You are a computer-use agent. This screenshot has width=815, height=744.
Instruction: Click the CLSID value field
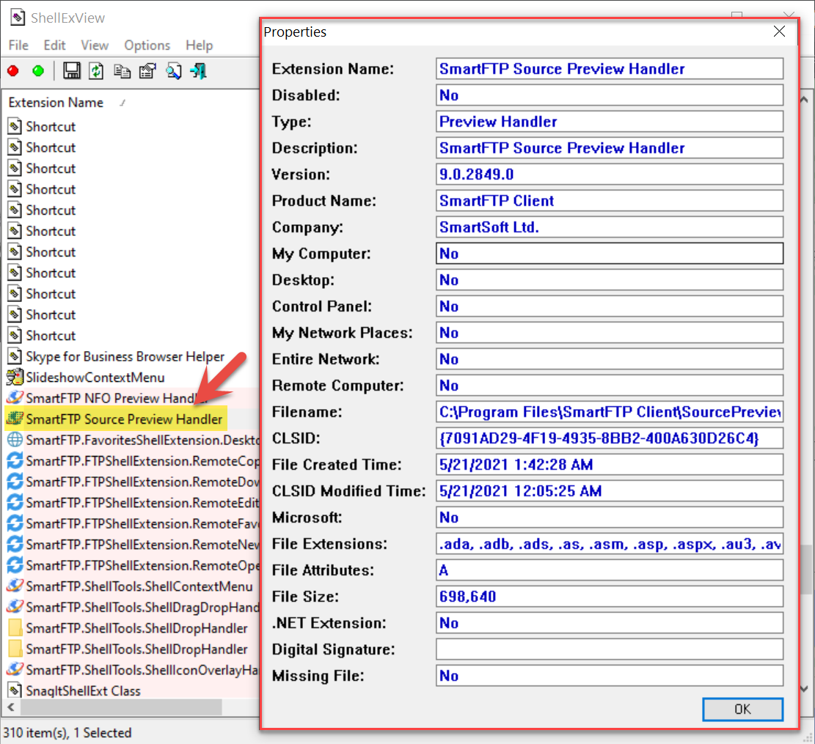click(x=609, y=438)
